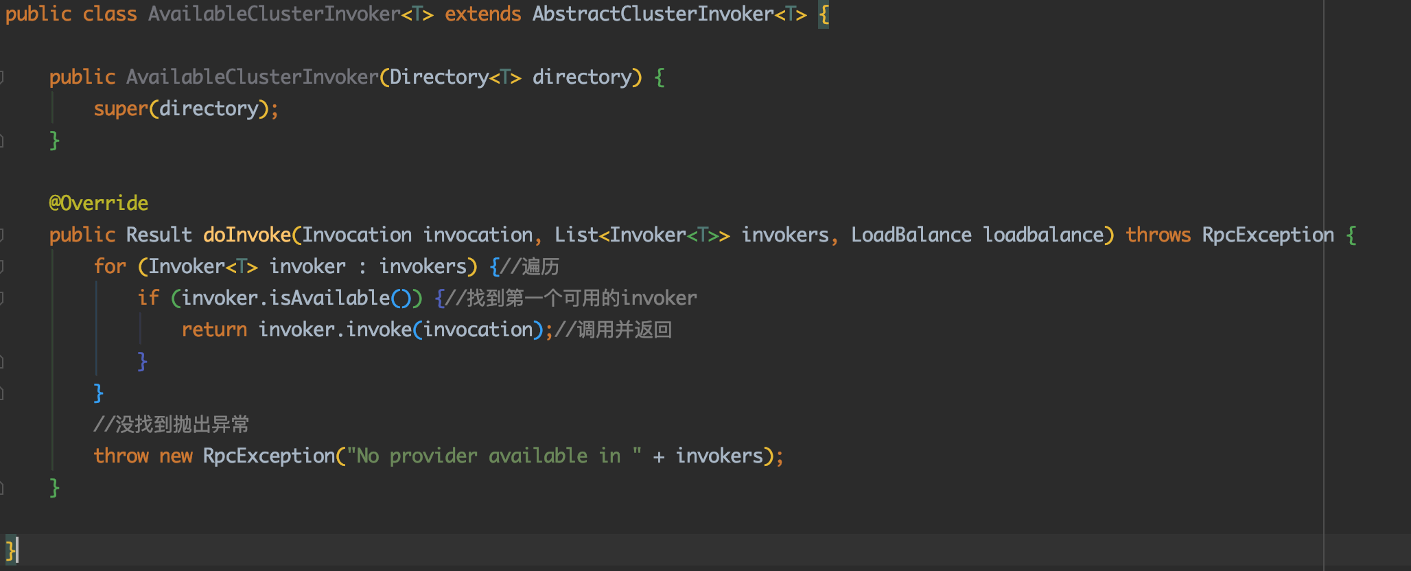The height and width of the screenshot is (571, 1411).
Task: Click the closing brace of the for loop
Action: [x=98, y=393]
